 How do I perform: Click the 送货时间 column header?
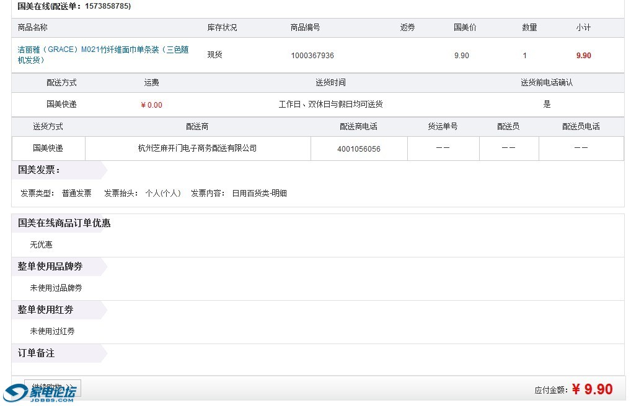[x=330, y=82]
